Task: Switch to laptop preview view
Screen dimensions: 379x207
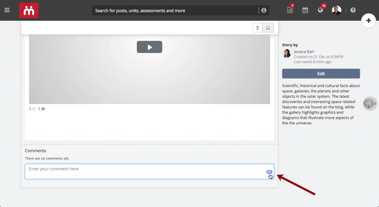Action: (268, 28)
